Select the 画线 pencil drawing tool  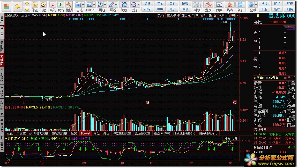[x=111, y=5]
